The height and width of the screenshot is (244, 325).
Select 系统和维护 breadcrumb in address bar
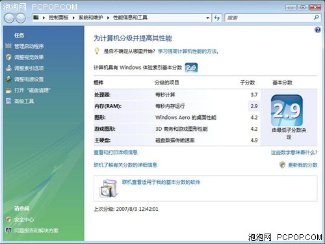(90, 18)
